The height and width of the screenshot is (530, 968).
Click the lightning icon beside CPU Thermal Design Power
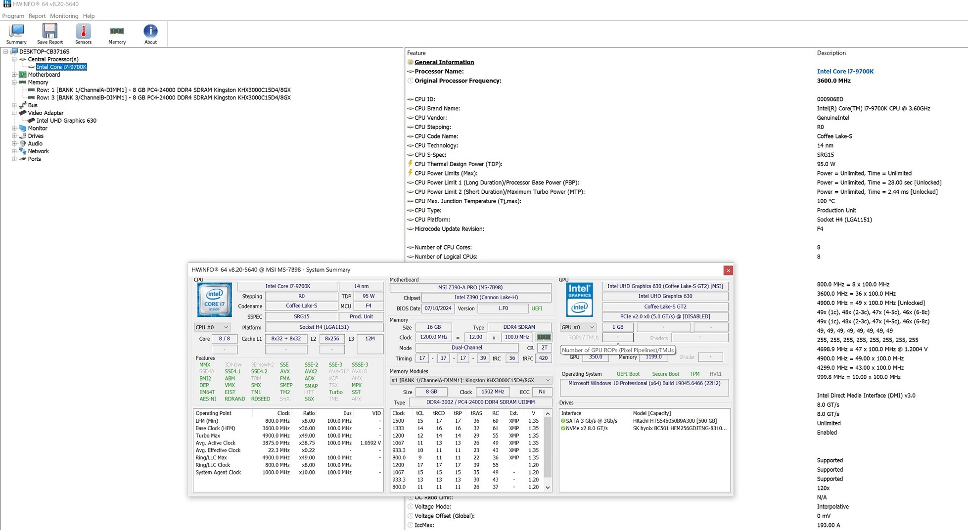(x=410, y=164)
